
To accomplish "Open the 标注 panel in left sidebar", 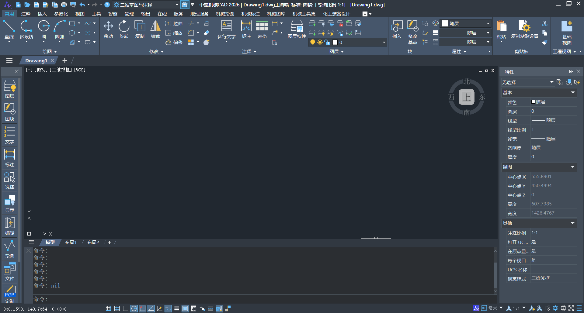I will 10,158.
